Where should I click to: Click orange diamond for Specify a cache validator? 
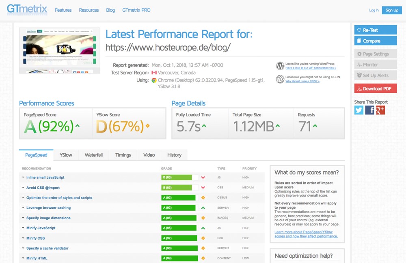(x=203, y=248)
